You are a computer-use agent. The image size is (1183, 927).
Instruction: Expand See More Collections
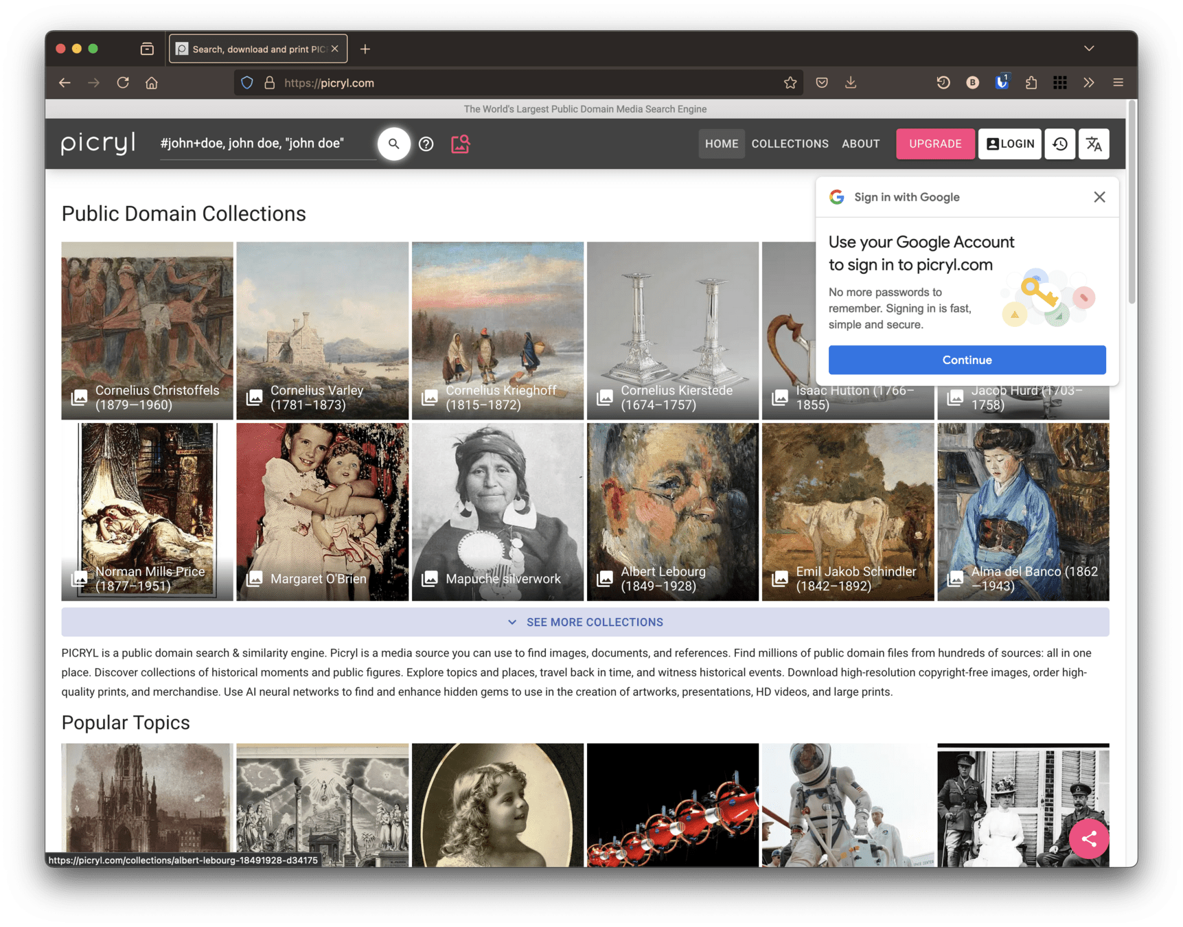tap(585, 622)
